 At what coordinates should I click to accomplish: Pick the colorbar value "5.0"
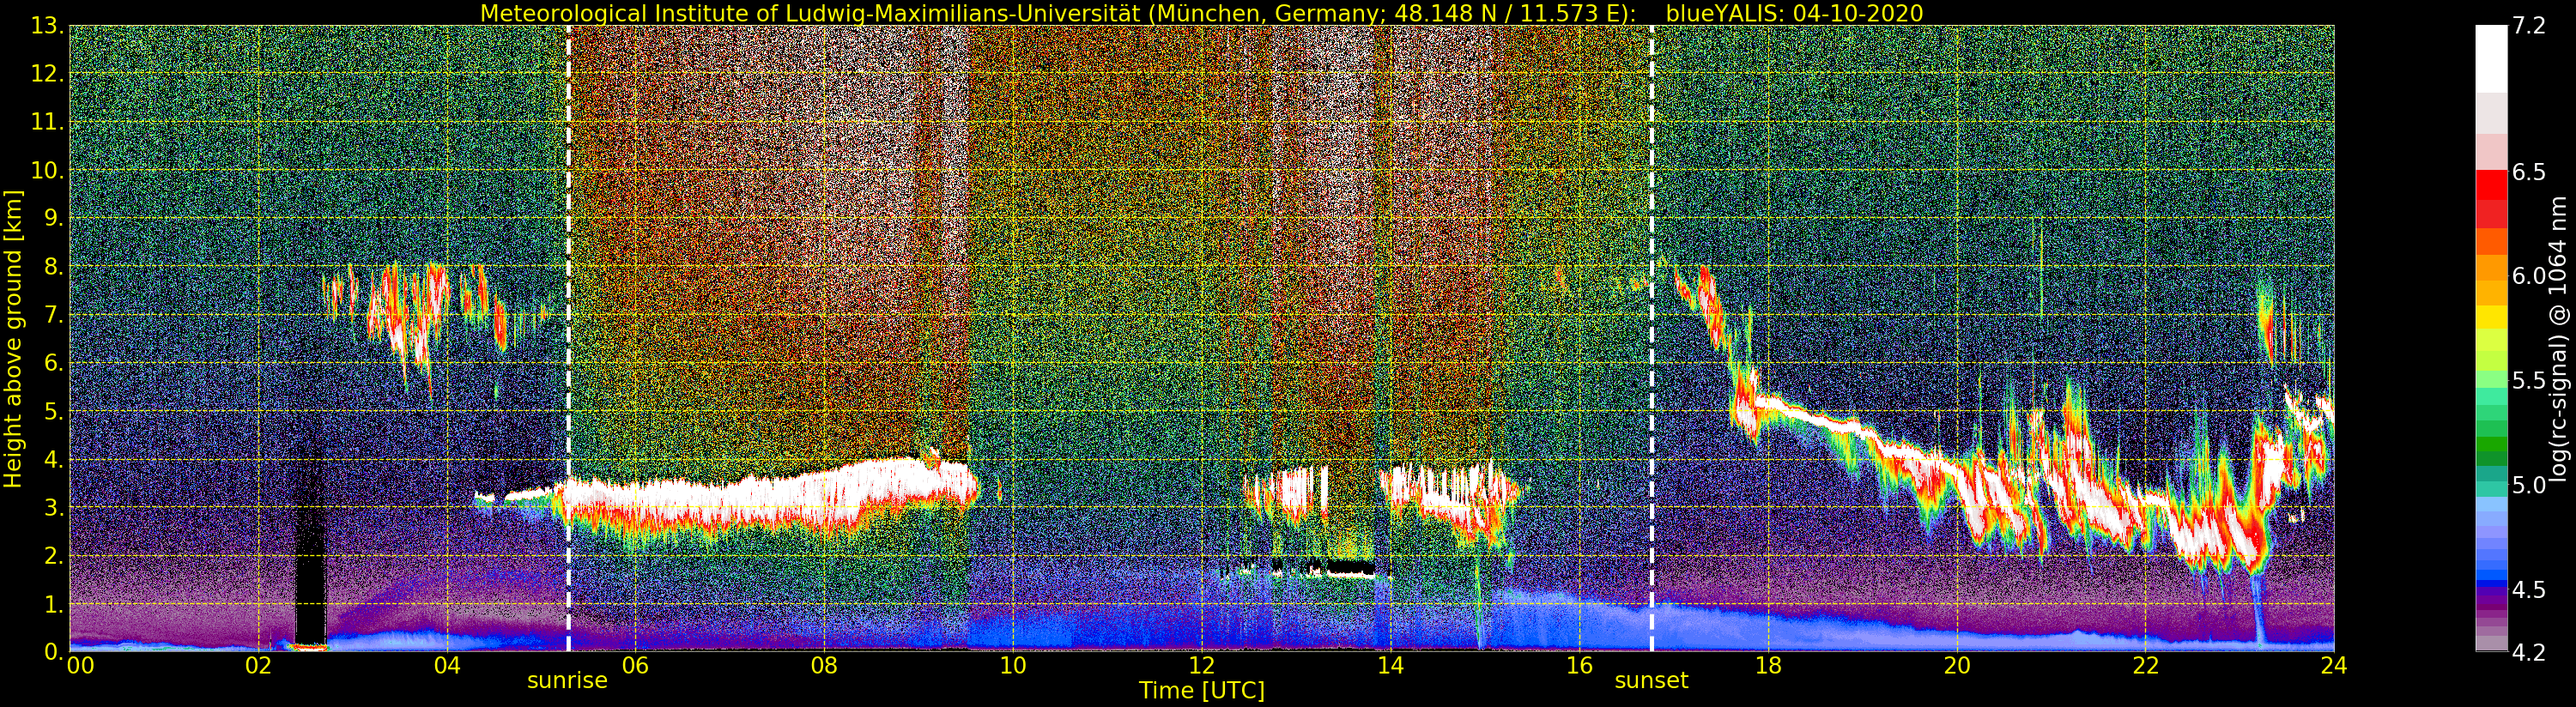[x=2529, y=485]
